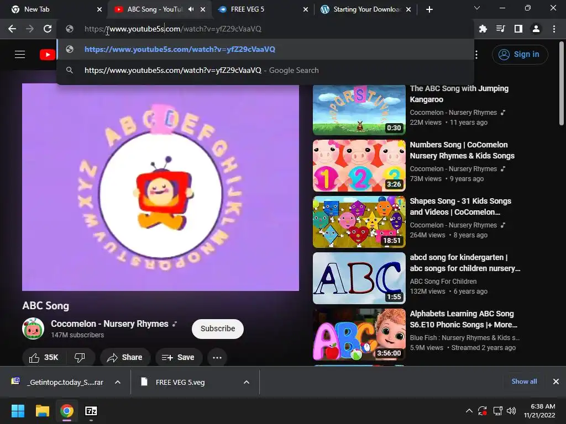Click Show all downloads

pos(524,381)
